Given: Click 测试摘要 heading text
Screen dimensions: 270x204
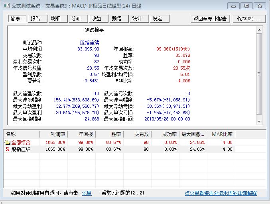Looking at the screenshot, I should click(x=94, y=30).
